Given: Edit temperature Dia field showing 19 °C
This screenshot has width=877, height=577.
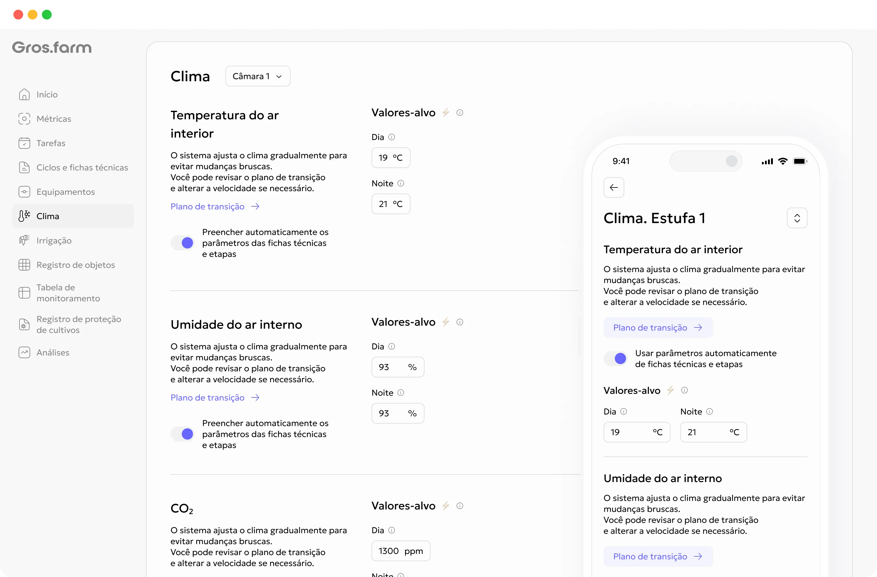Looking at the screenshot, I should pos(391,158).
